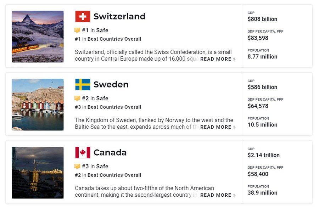Click Canada's yellow Safe ranking badge
Screen dimensions: 319x208
[x=77, y=166]
